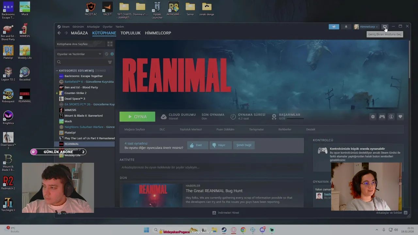418x235 pixels.
Task: Open the Steam announcements megaphone button
Action: coord(334,27)
